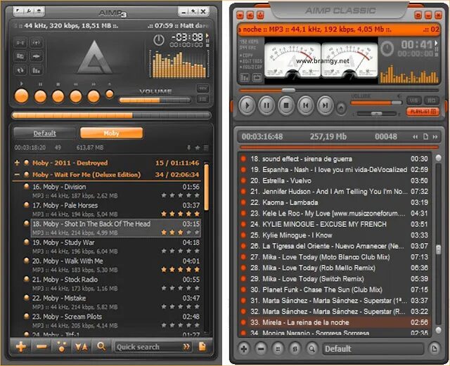
Task: Click AIMP3 orange previous track button
Action: 76,96
